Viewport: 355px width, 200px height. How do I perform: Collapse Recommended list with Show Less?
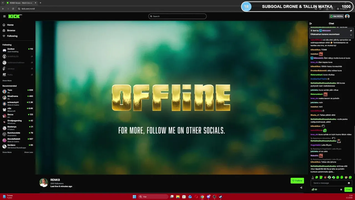click(29, 152)
